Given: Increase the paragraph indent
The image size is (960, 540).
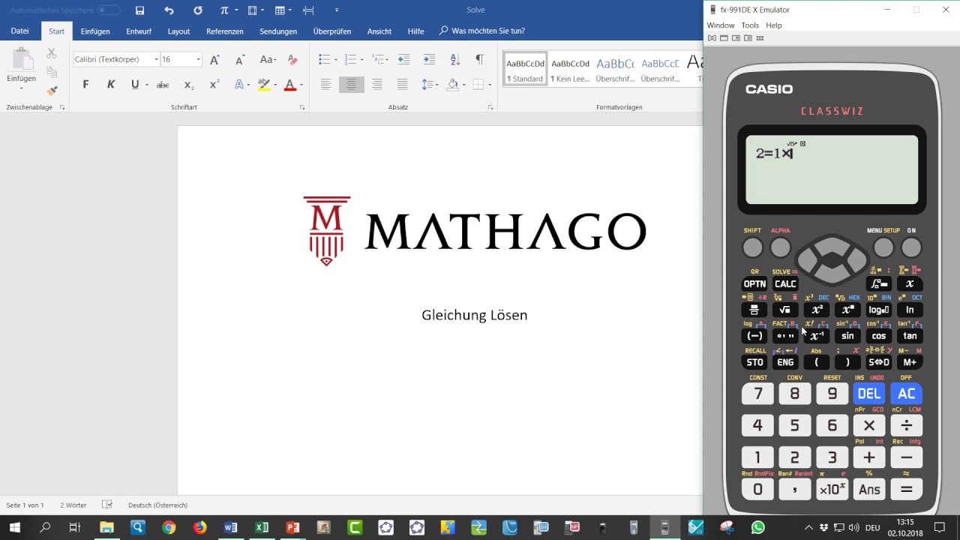Looking at the screenshot, I should tap(429, 59).
